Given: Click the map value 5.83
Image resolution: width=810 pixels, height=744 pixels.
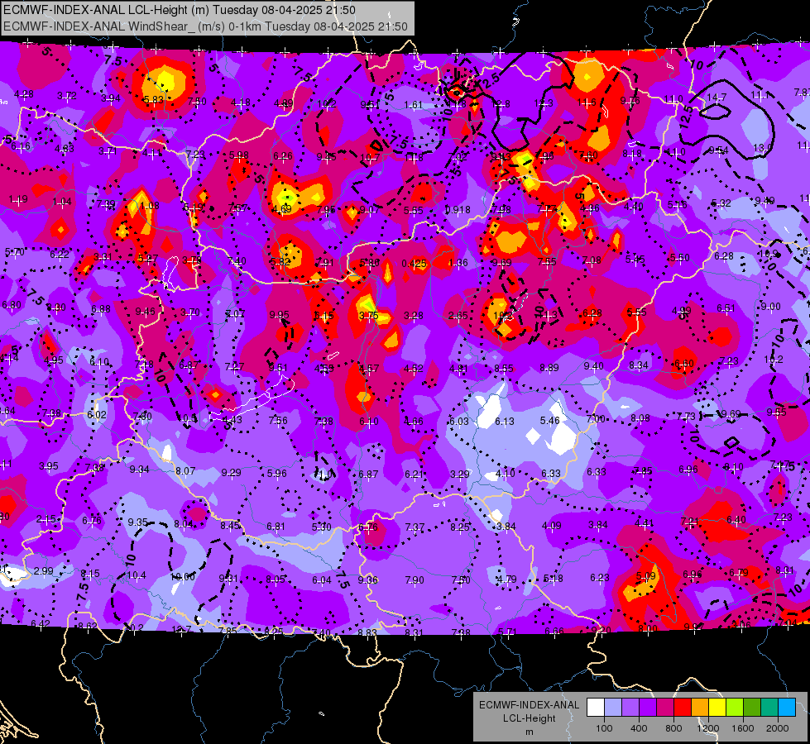Looking at the screenshot, I should point(153,100).
